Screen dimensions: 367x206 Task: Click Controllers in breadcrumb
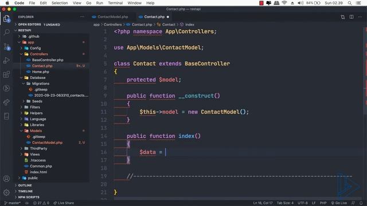(112, 25)
